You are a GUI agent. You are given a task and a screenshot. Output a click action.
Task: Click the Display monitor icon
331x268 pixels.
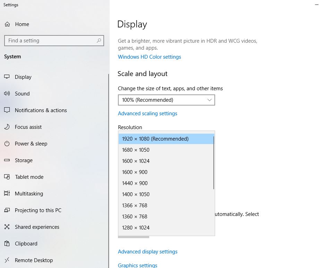coord(7,77)
